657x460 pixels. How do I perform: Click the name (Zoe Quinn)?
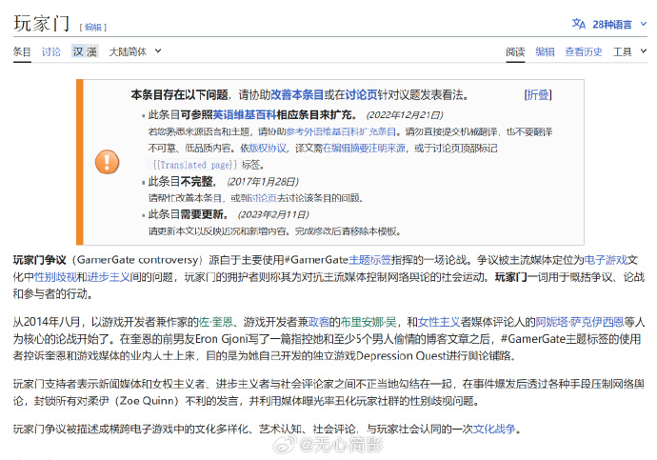coord(146,401)
